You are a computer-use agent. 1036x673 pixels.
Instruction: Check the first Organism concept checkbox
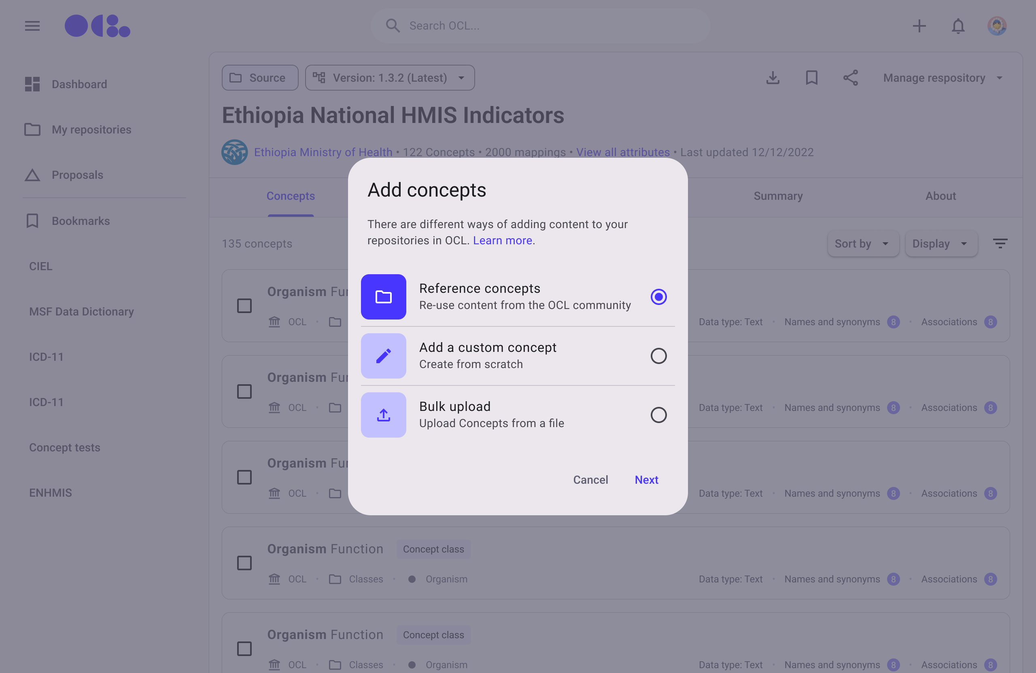tap(244, 305)
